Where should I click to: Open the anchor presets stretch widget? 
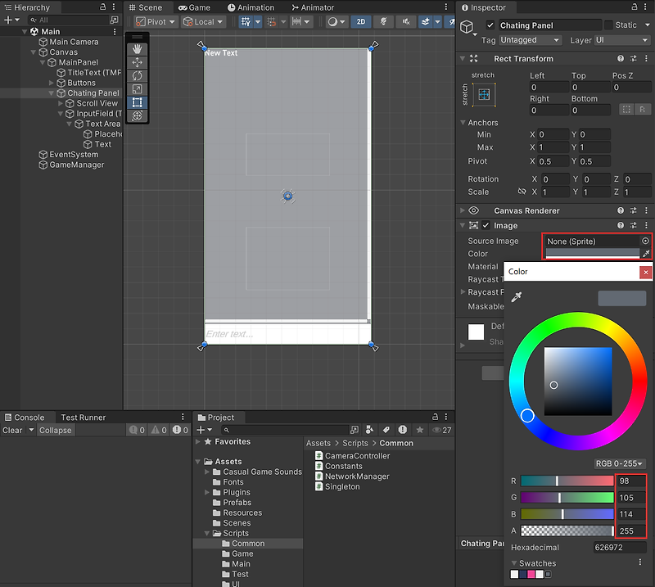[484, 95]
